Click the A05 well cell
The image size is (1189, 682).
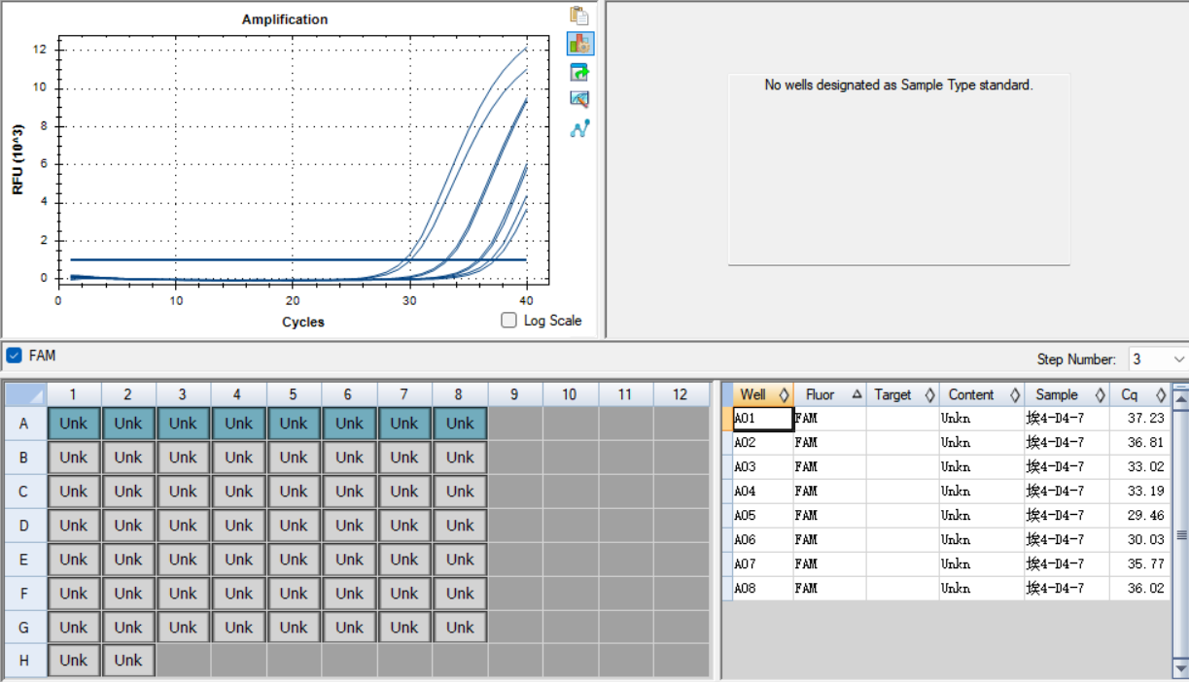(762, 516)
